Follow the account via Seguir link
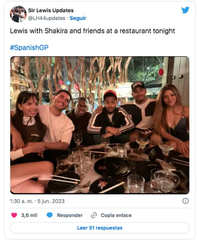This screenshot has height=240, width=197. 78,18
